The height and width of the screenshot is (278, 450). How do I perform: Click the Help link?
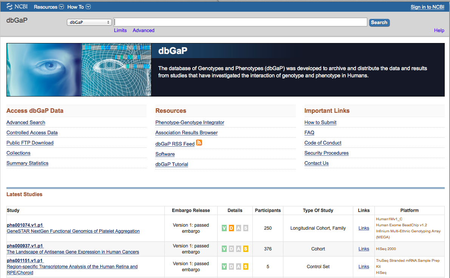[x=439, y=31]
